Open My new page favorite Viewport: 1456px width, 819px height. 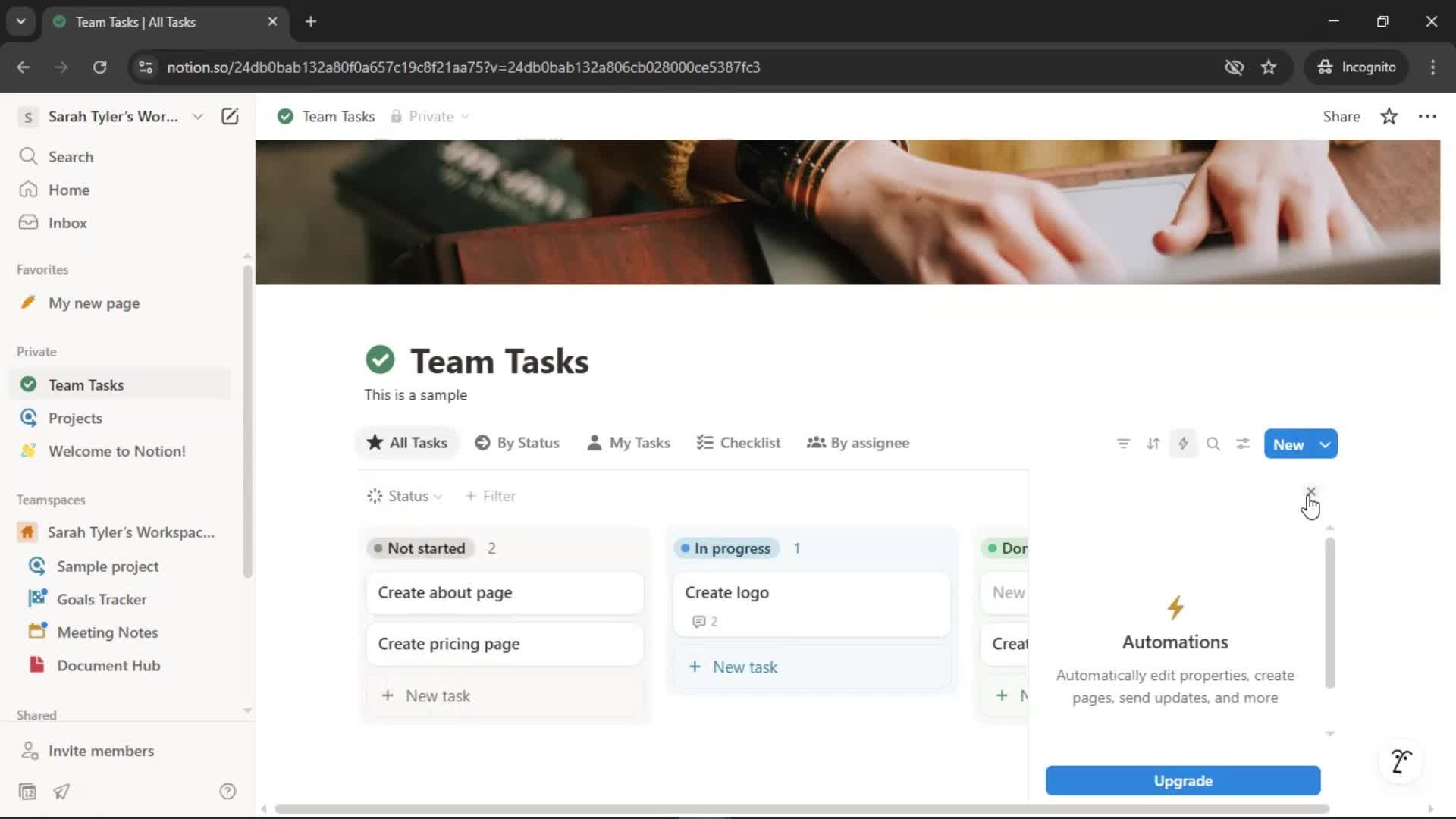[121, 303]
